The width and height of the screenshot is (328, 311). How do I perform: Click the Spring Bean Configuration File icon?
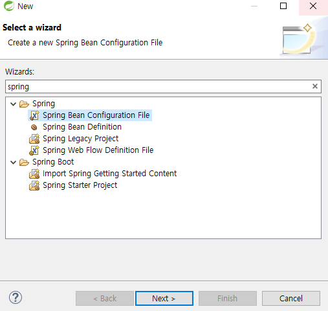pyautogui.click(x=34, y=115)
